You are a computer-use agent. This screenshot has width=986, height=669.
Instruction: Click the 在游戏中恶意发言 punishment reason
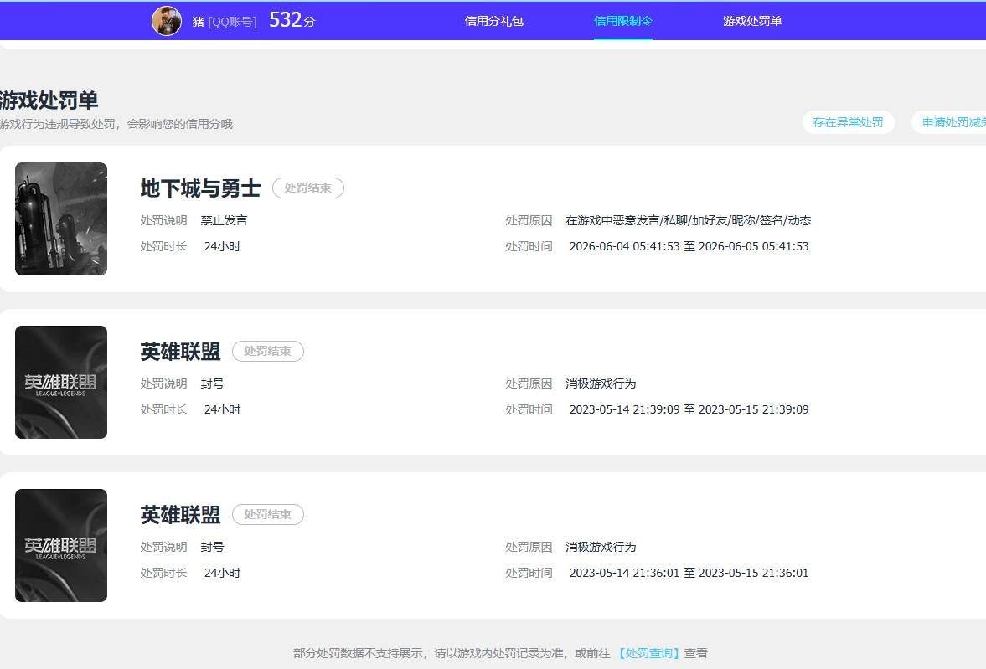click(x=688, y=221)
